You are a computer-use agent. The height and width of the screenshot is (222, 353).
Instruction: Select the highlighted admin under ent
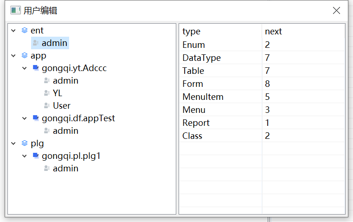[x=54, y=43]
